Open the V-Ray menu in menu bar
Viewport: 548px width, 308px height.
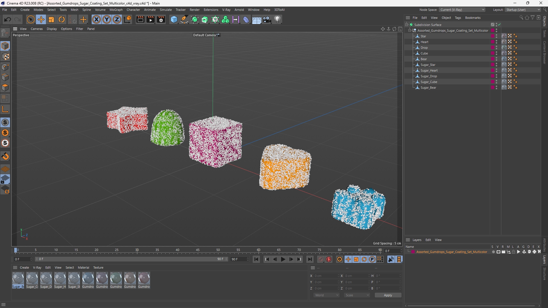pos(226,10)
